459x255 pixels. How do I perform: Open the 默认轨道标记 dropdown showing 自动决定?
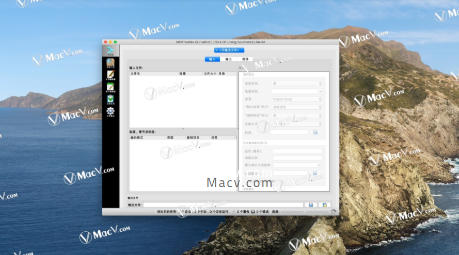[x=296, y=107]
